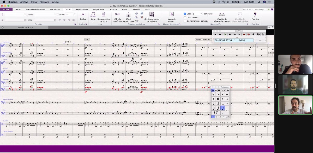Open tab list arrow beside plus button
Viewport: 313px width, 153px height.
tap(273, 27)
